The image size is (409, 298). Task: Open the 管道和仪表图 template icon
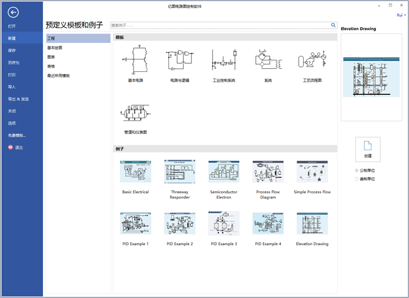point(135,113)
